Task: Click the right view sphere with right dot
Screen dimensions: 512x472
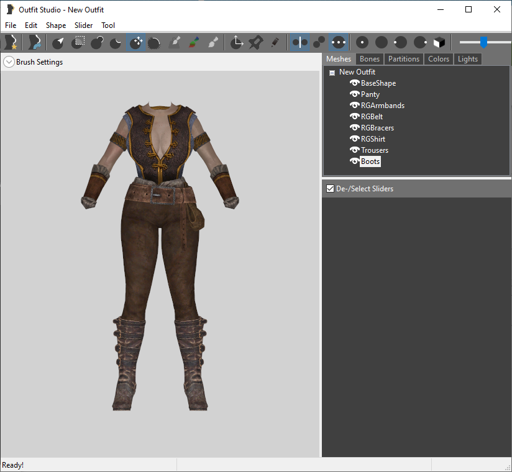Action: point(420,42)
